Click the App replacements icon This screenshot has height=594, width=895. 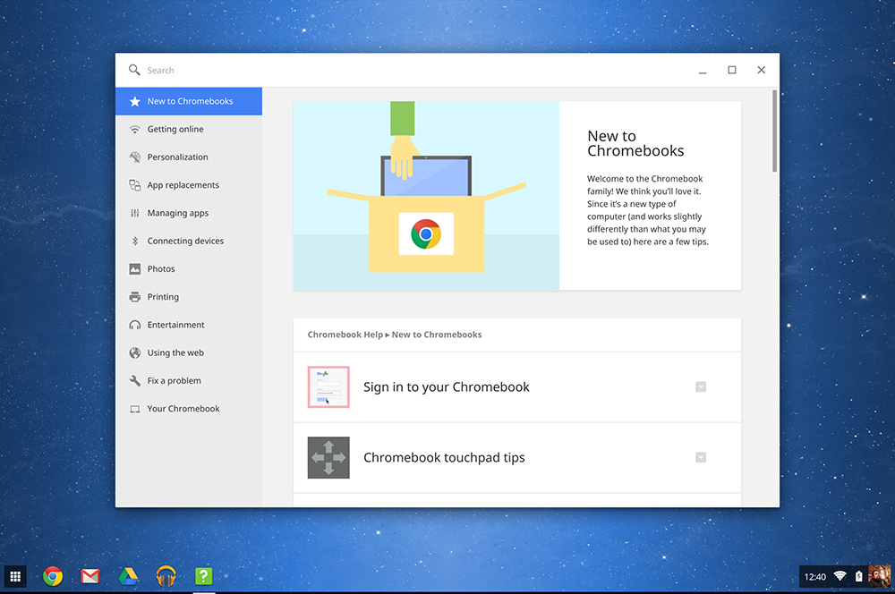click(135, 185)
